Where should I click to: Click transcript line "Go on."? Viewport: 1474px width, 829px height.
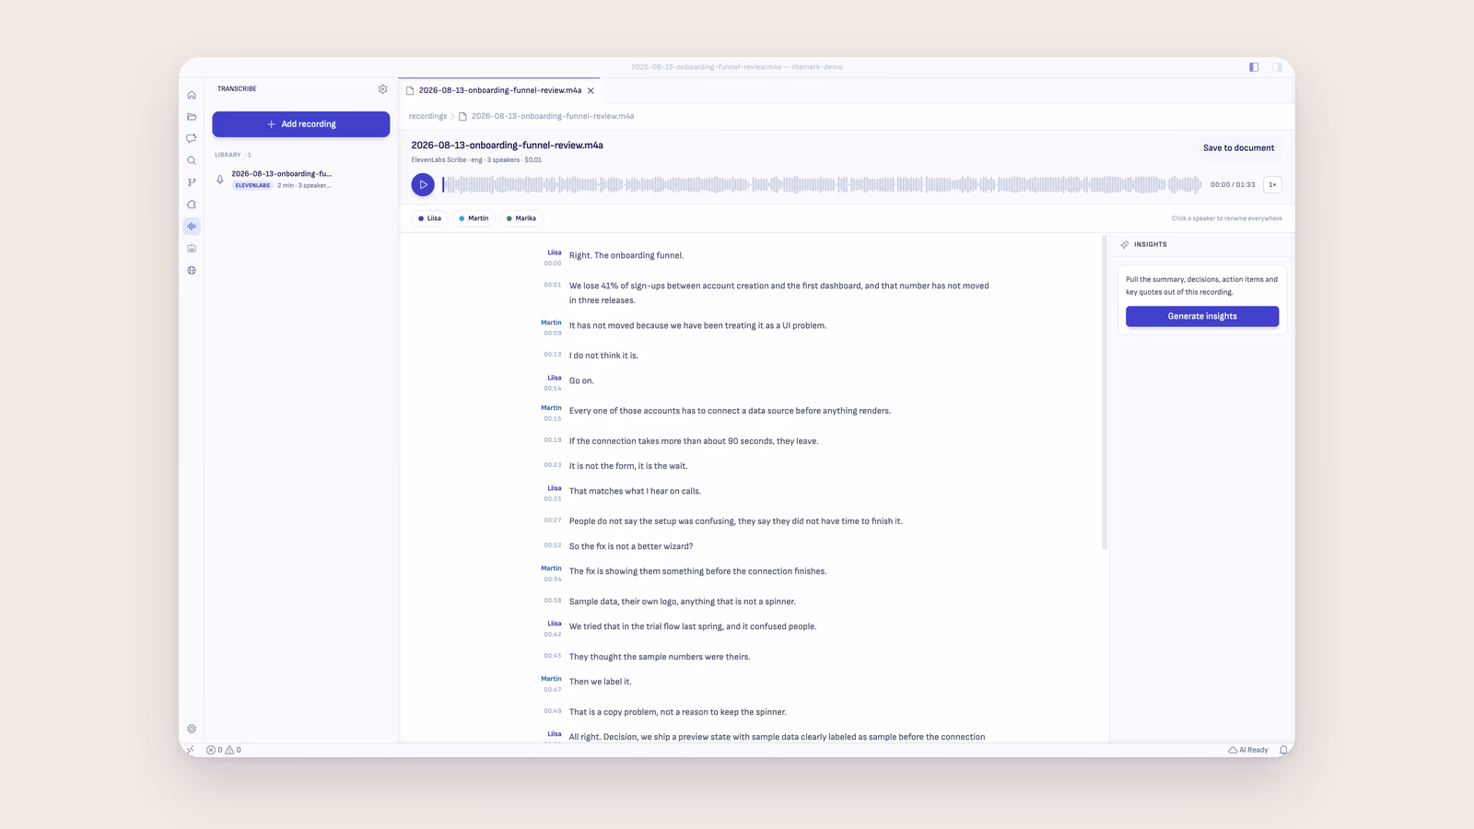(581, 380)
